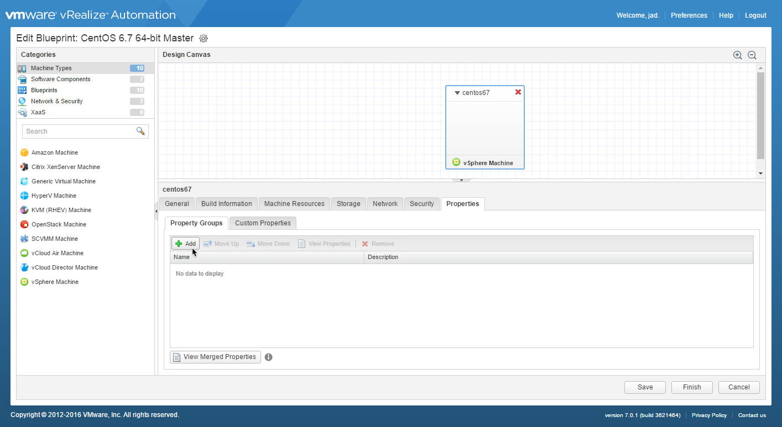Image resolution: width=782 pixels, height=427 pixels.
Task: Click the vSphere Machine icon on canvas component
Action: pyautogui.click(x=456, y=162)
